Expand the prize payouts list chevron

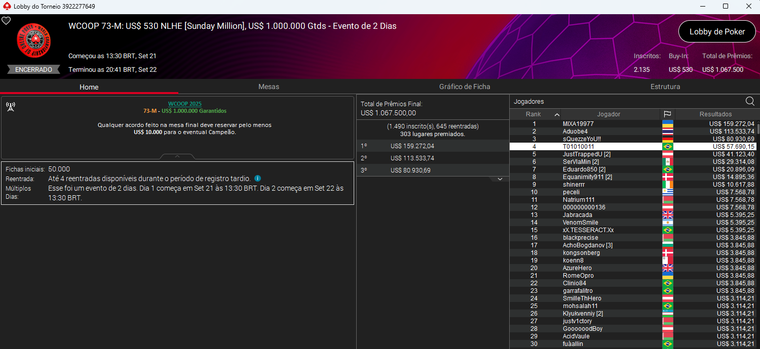pos(500,179)
